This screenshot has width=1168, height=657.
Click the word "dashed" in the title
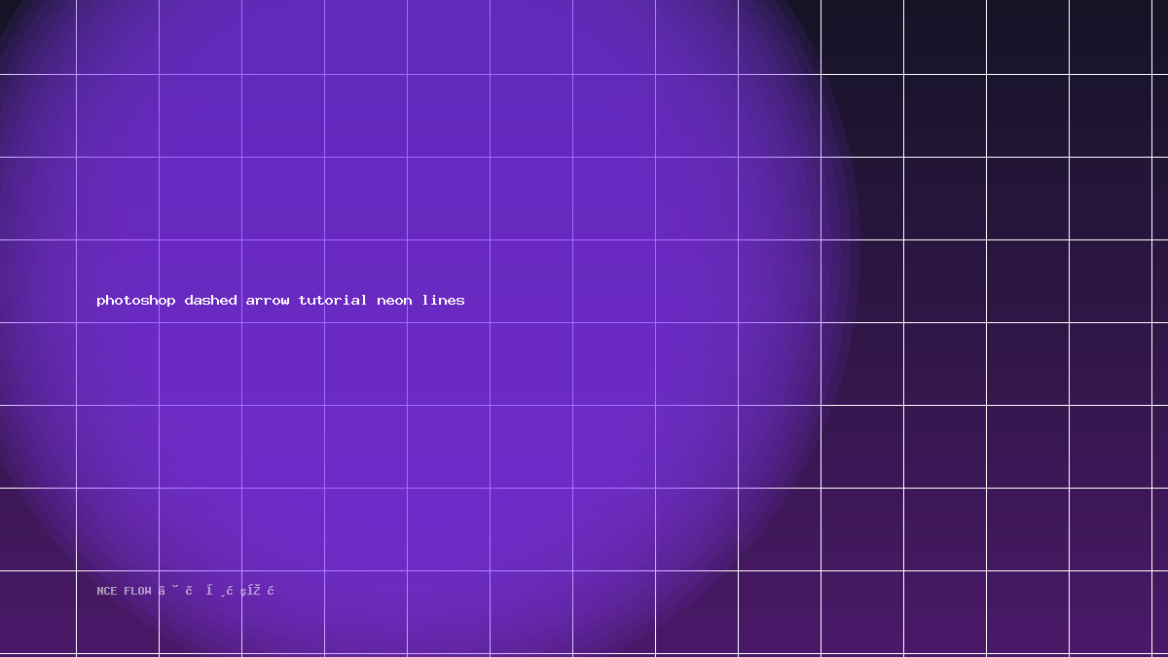[x=211, y=300]
